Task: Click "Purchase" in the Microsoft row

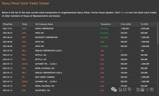Action: click(x=104, y=37)
